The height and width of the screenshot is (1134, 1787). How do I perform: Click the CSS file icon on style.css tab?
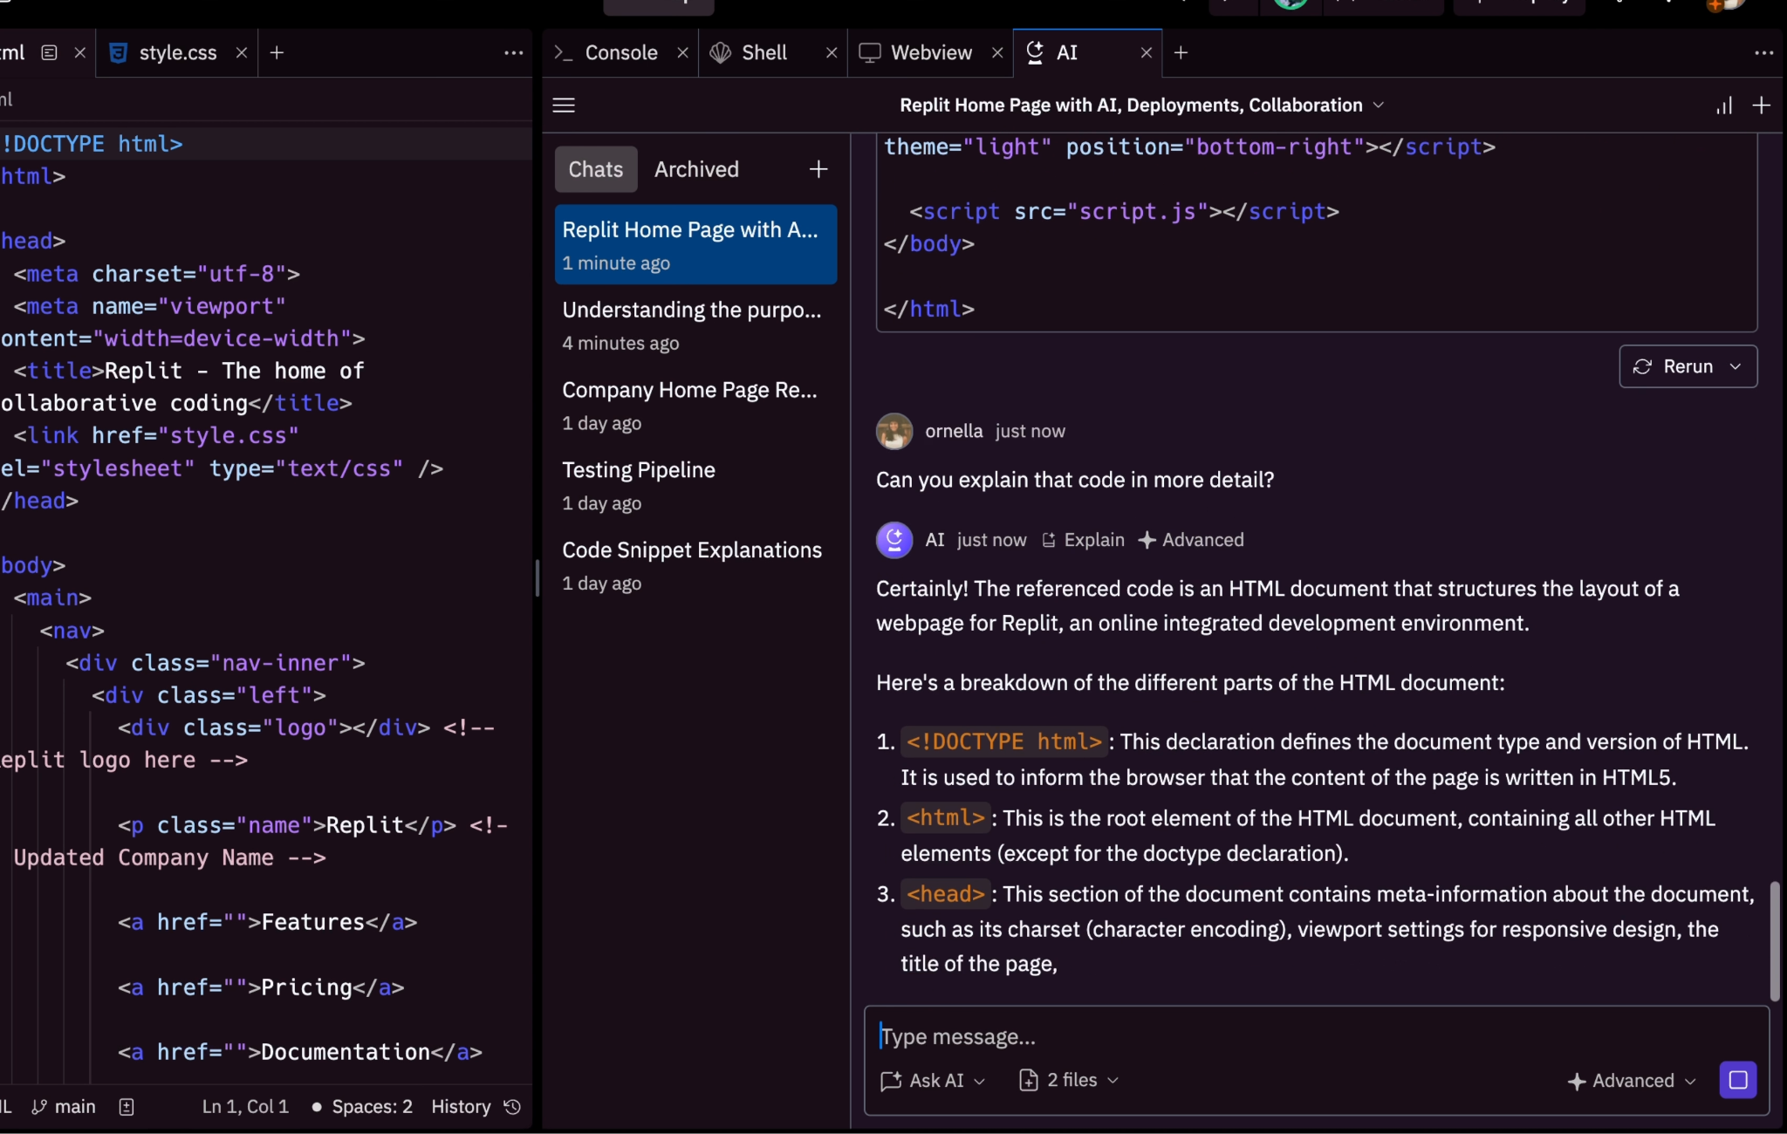tap(118, 52)
